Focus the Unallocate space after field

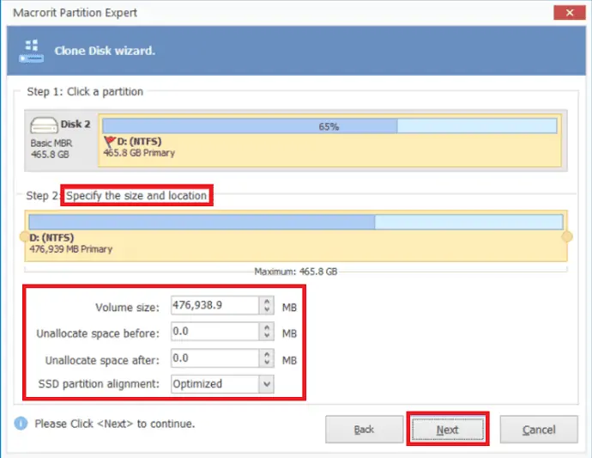pos(214,357)
